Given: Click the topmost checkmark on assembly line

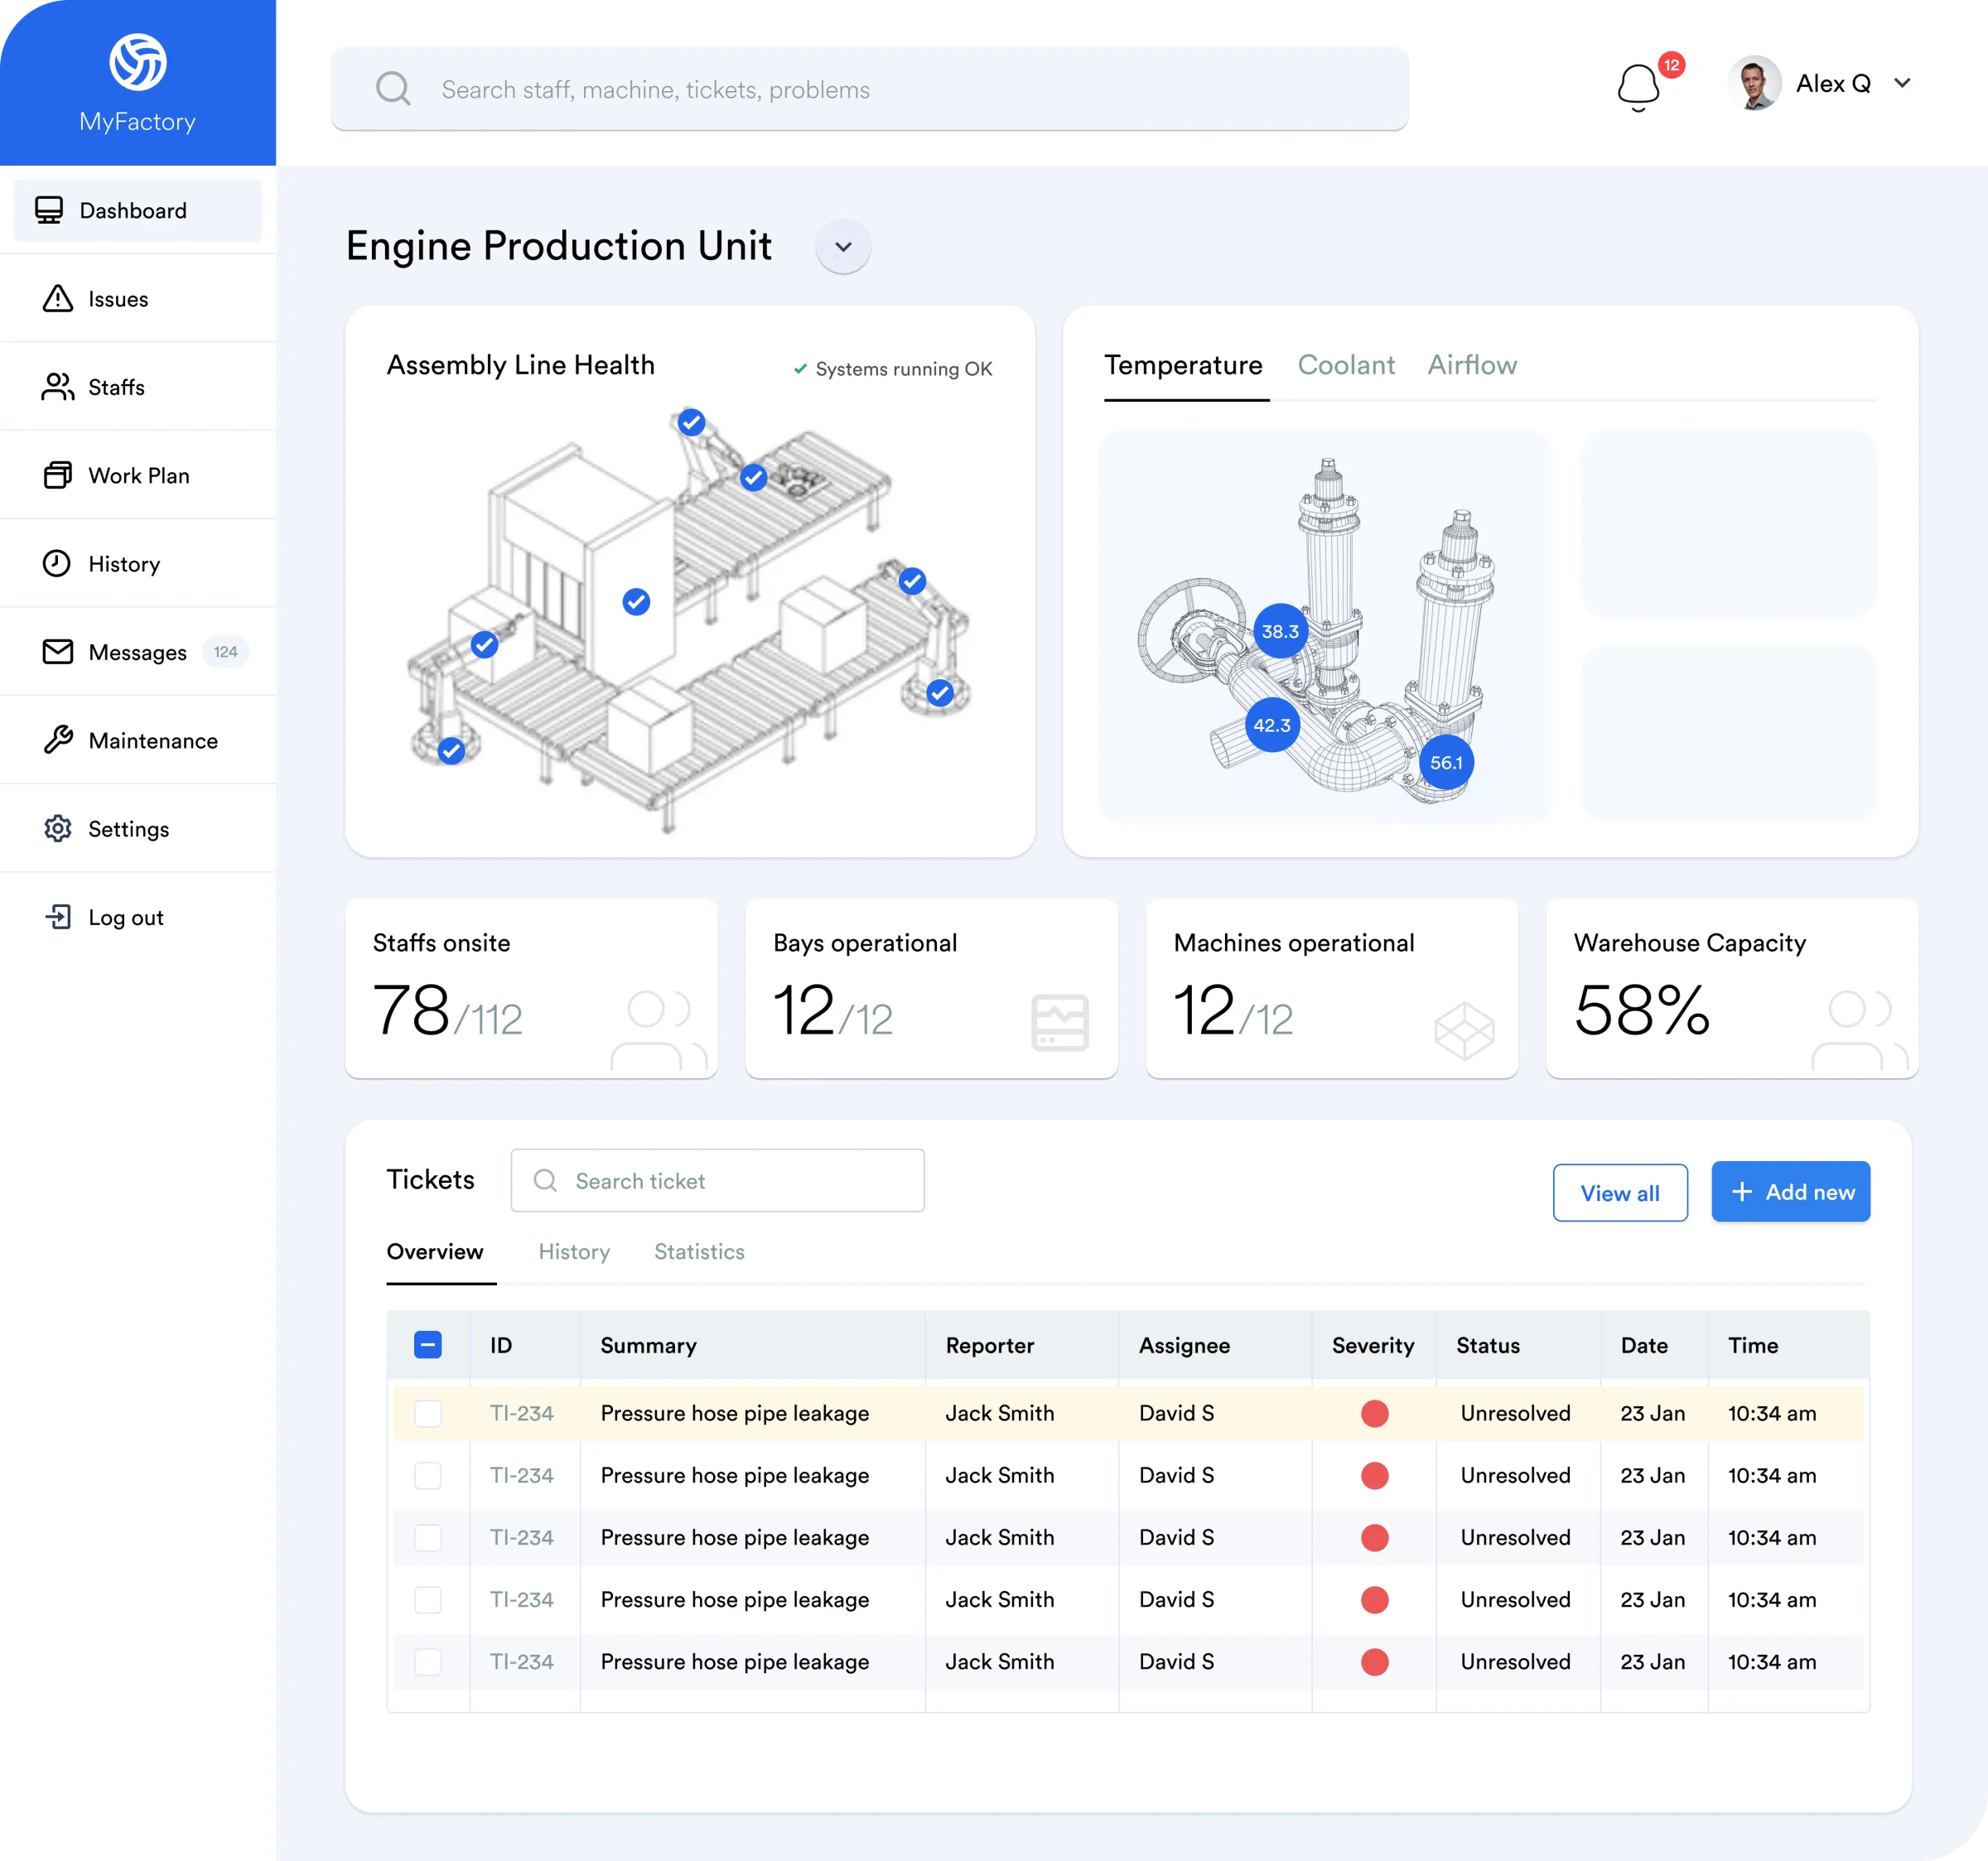Looking at the screenshot, I should [x=691, y=422].
